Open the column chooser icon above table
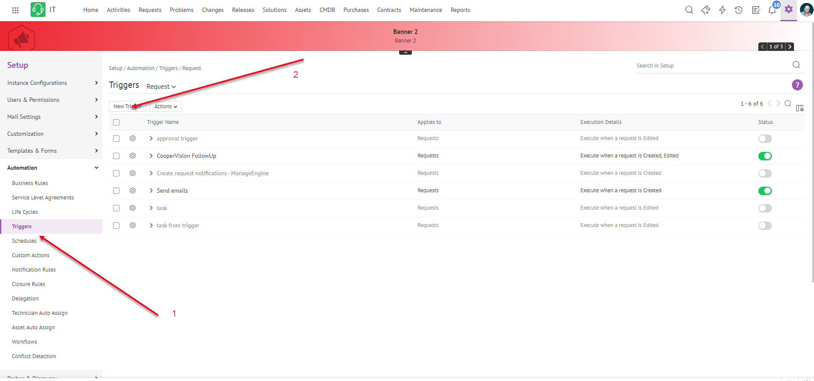 tap(800, 108)
